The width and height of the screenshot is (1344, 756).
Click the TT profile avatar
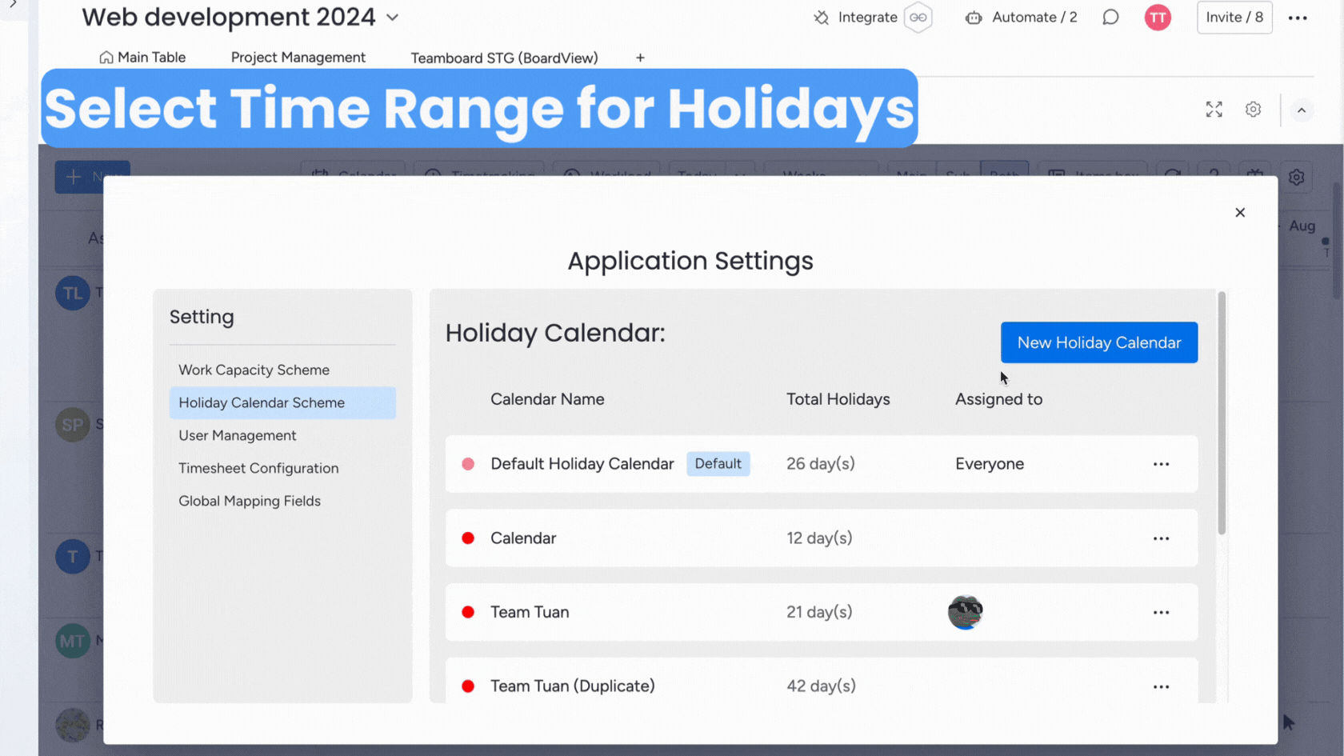coord(1158,17)
